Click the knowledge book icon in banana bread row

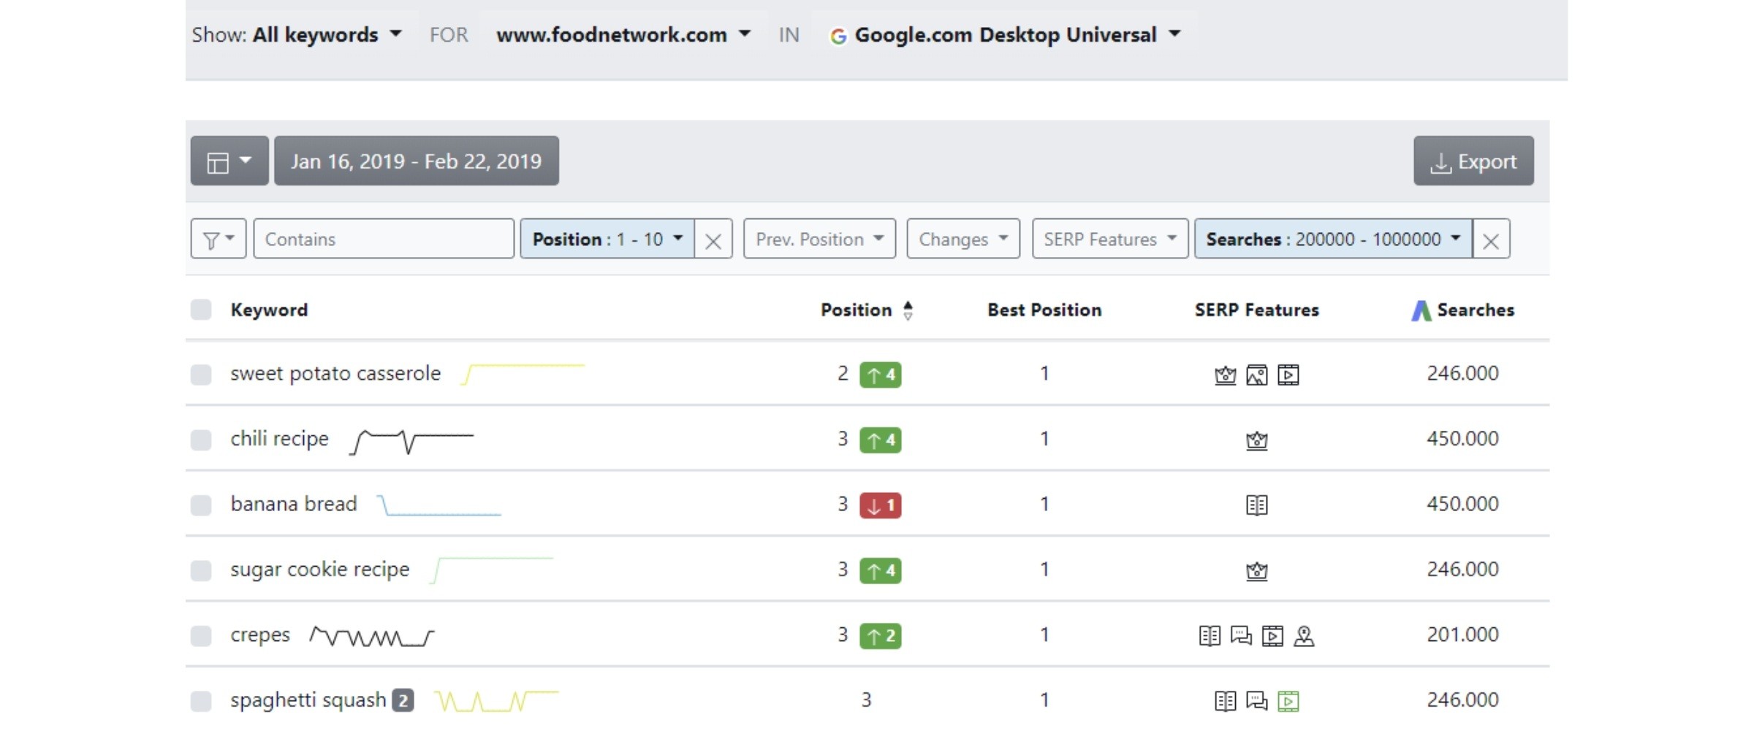pos(1256,505)
